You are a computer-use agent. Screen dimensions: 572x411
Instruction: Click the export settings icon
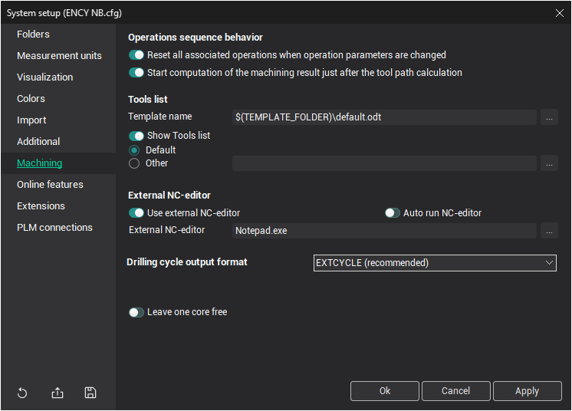point(58,393)
